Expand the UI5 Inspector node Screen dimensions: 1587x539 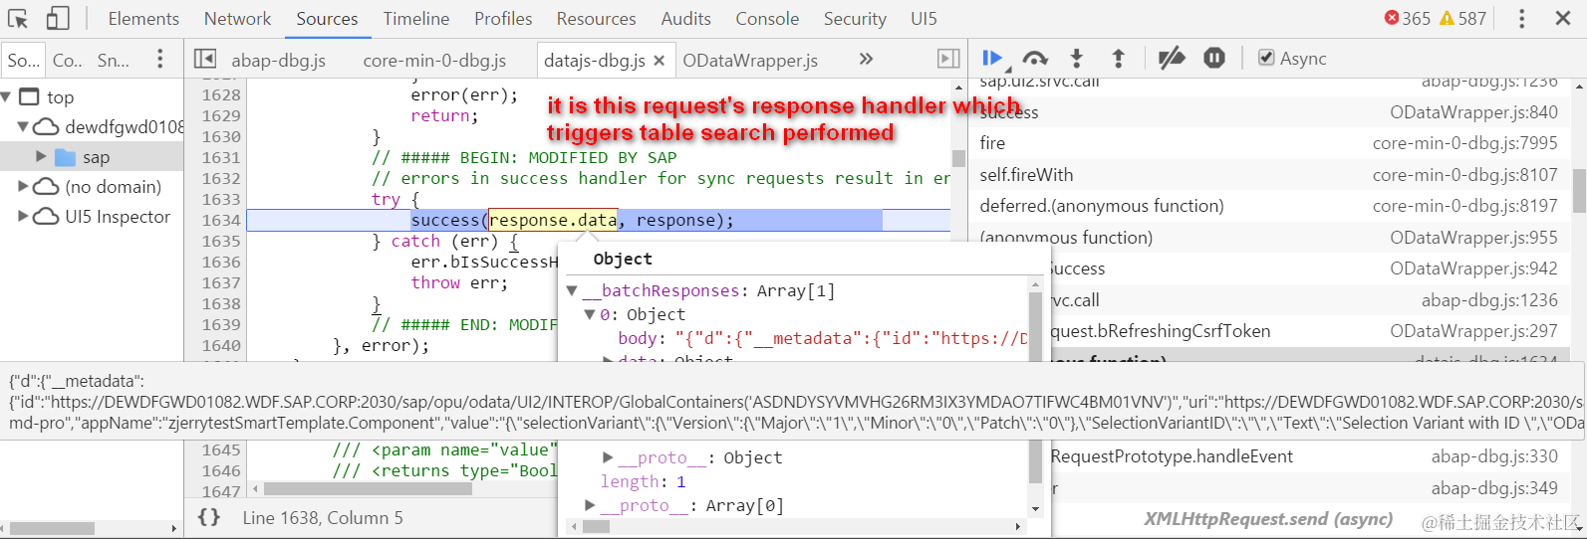point(23,216)
